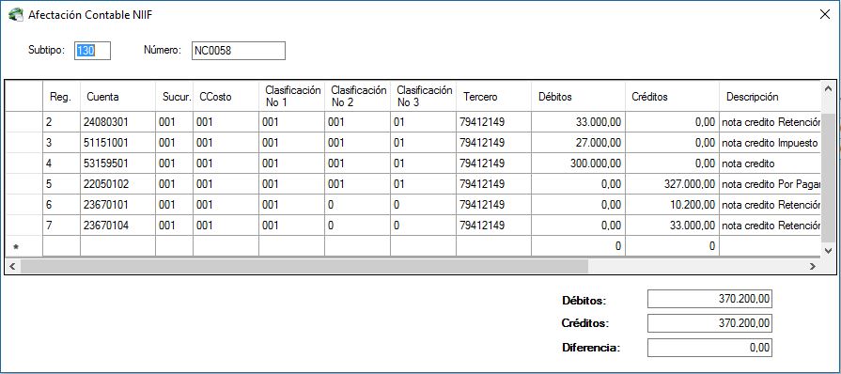Screen dimensions: 841x374
Task: Click the Tercero column header
Action: click(493, 97)
